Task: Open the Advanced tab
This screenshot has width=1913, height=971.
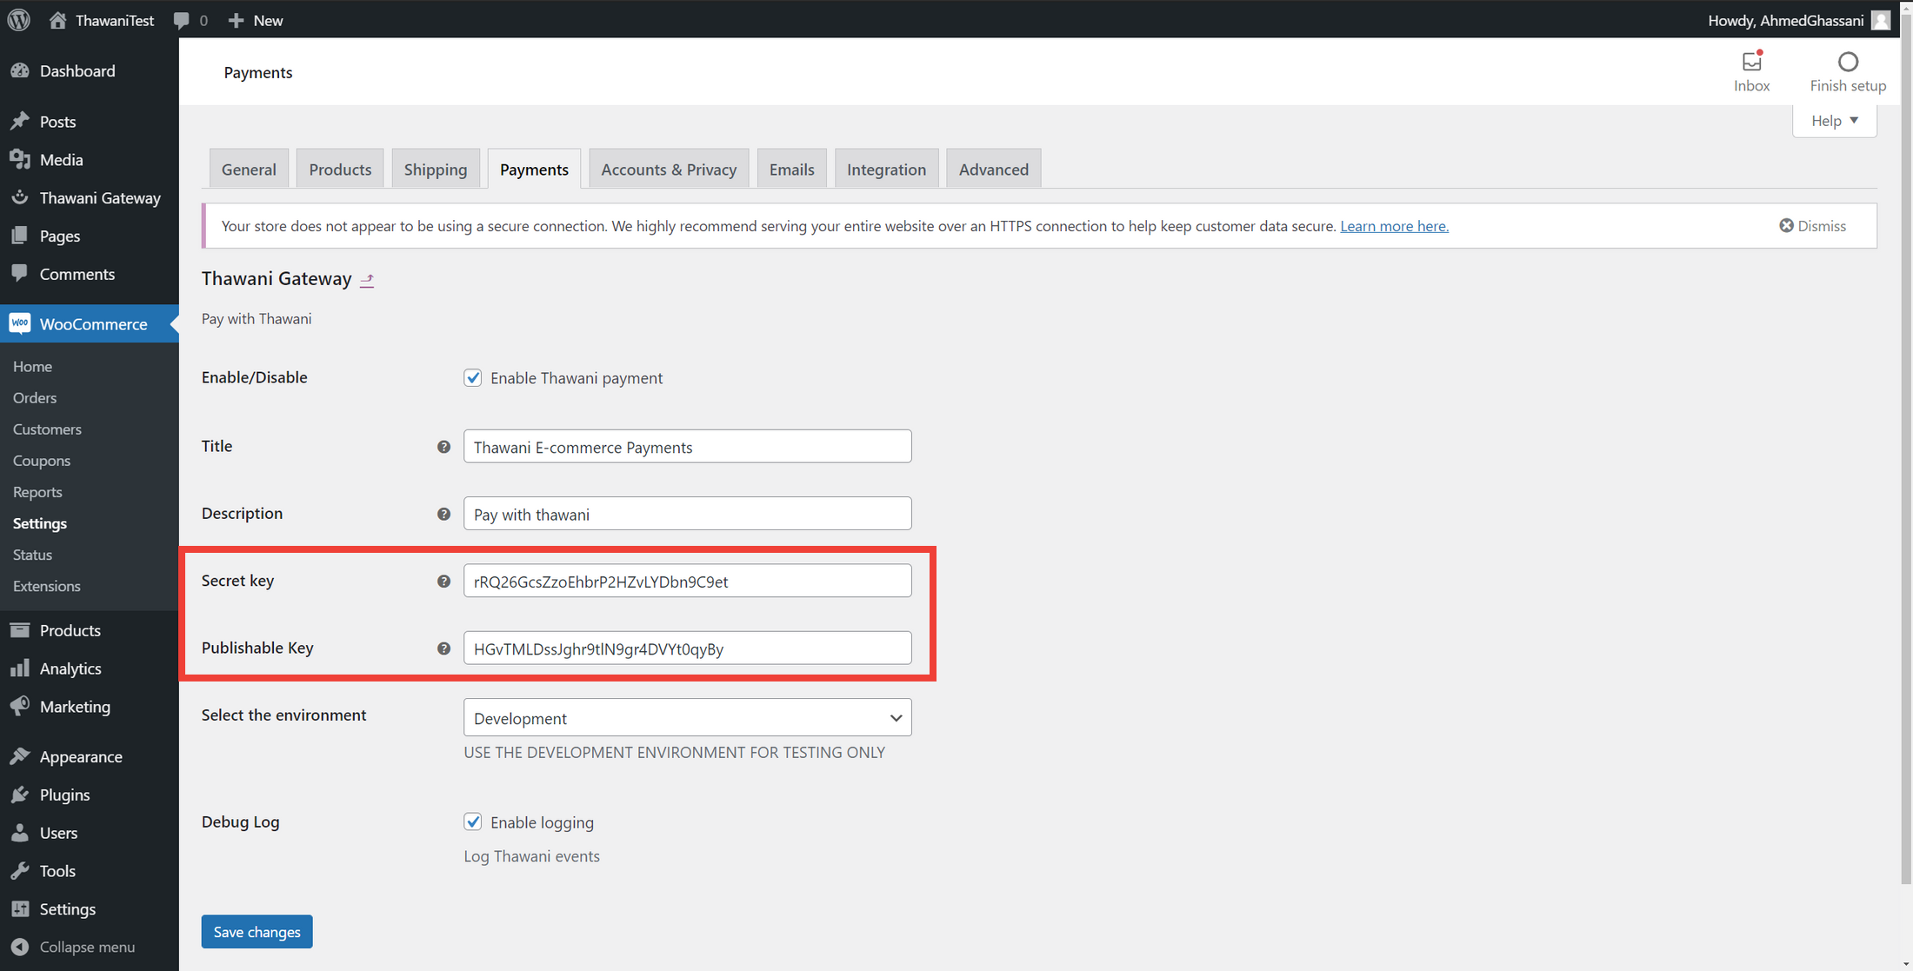Action: (994, 170)
